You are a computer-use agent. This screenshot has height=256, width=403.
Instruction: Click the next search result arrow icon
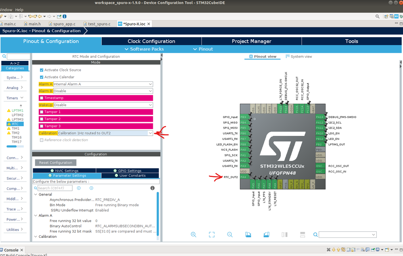click(x=91, y=188)
